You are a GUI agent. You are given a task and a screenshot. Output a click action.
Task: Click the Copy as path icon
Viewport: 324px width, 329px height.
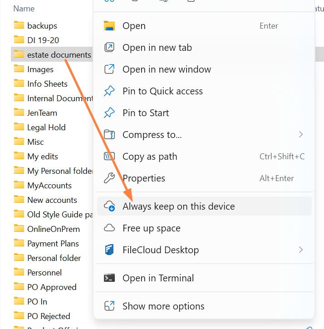[x=109, y=157]
